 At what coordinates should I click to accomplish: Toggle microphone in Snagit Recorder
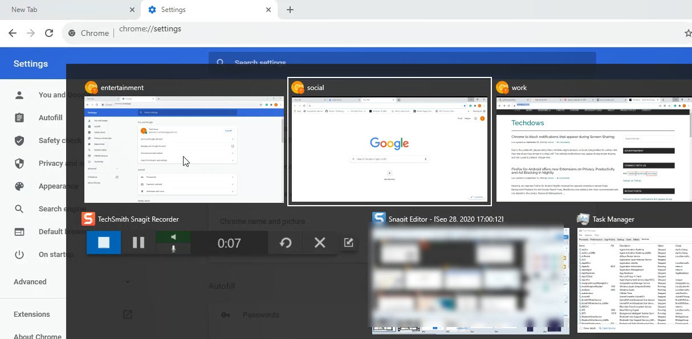(x=173, y=248)
